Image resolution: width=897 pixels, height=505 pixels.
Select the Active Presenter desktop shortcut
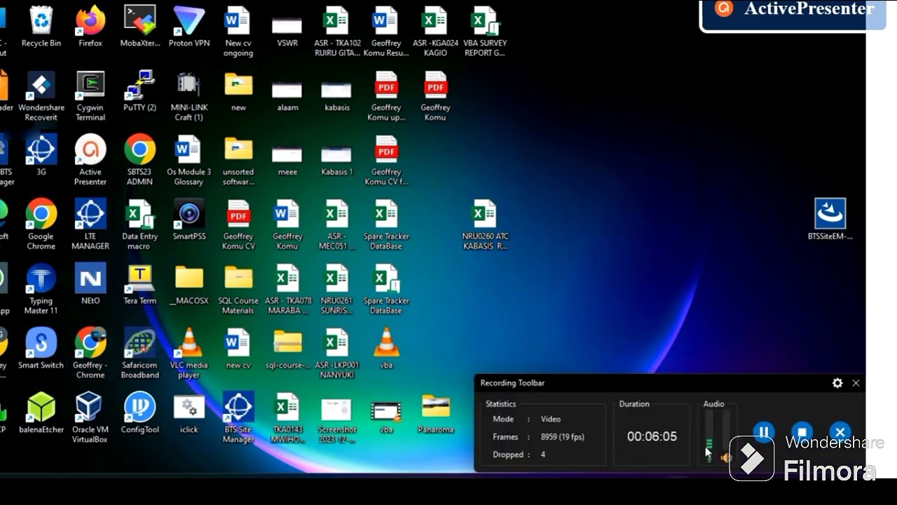click(90, 161)
